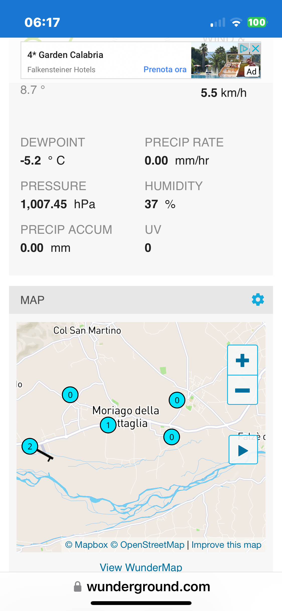Click Improve this map link

coord(226,545)
